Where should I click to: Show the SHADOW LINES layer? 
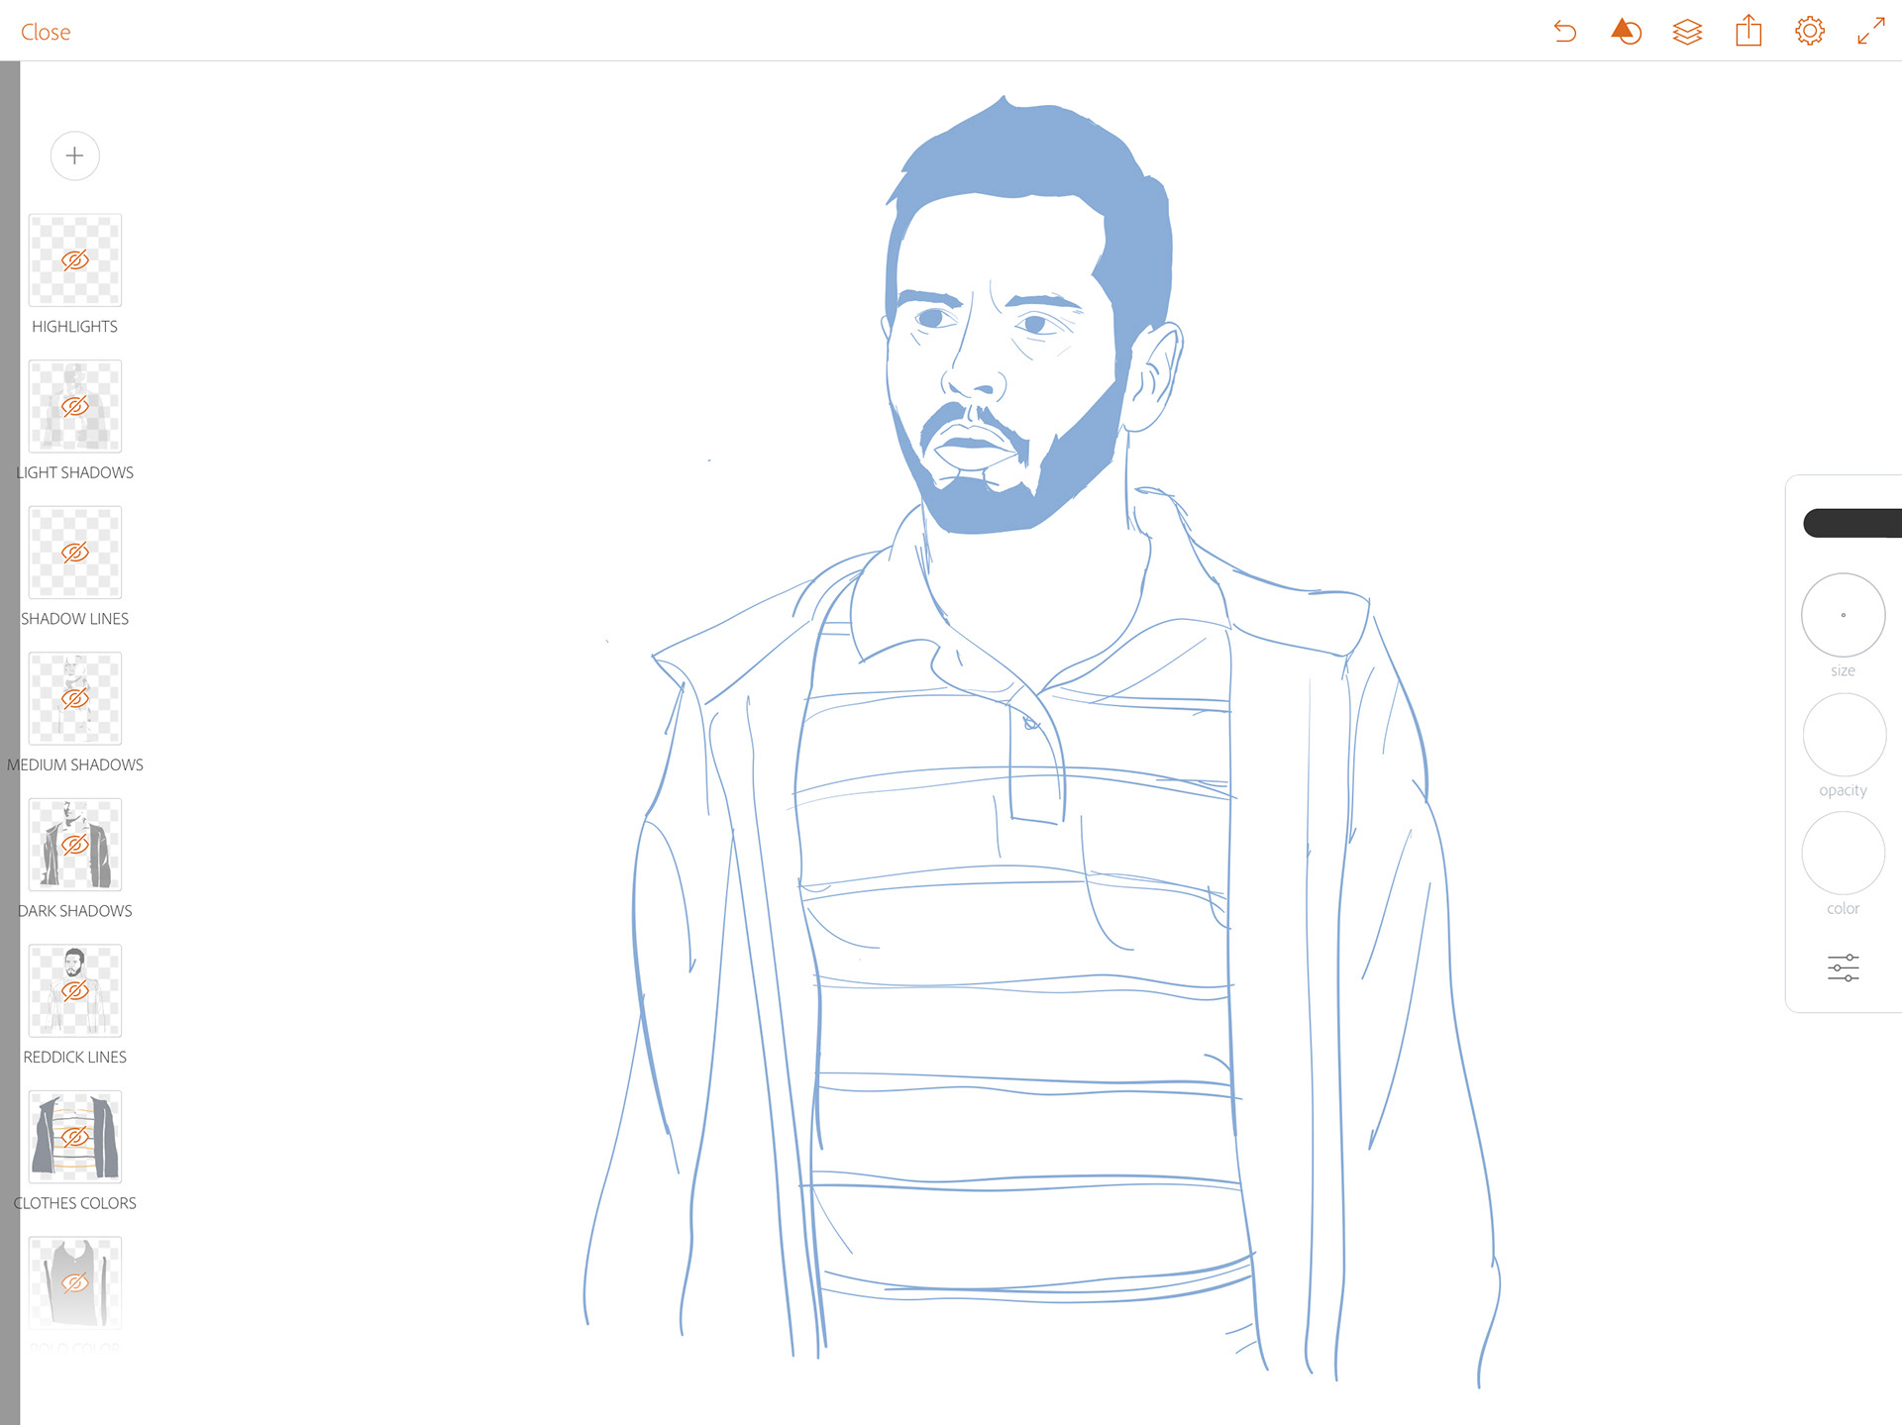click(x=75, y=553)
